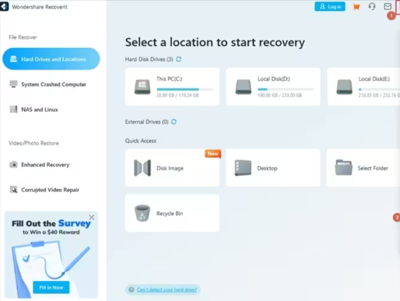Open Enhanced Recovery section
The image size is (400, 301).
click(51, 165)
